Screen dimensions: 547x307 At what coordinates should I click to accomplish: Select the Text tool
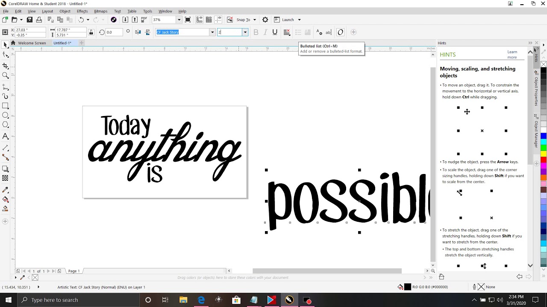pos(5,136)
